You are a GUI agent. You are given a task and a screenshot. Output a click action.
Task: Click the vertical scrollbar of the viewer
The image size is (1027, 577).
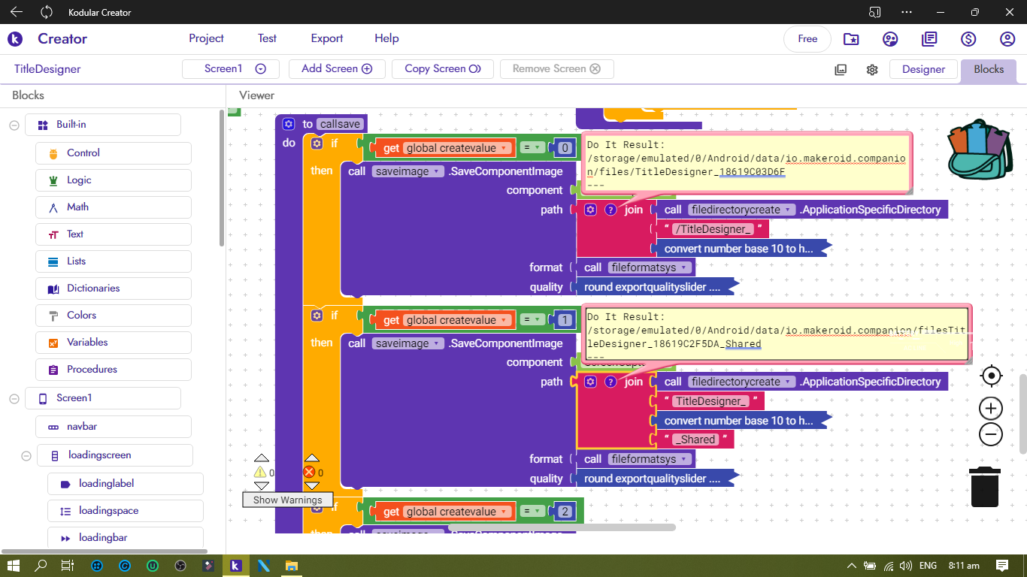(1023, 412)
